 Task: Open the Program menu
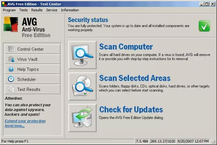click(x=9, y=10)
